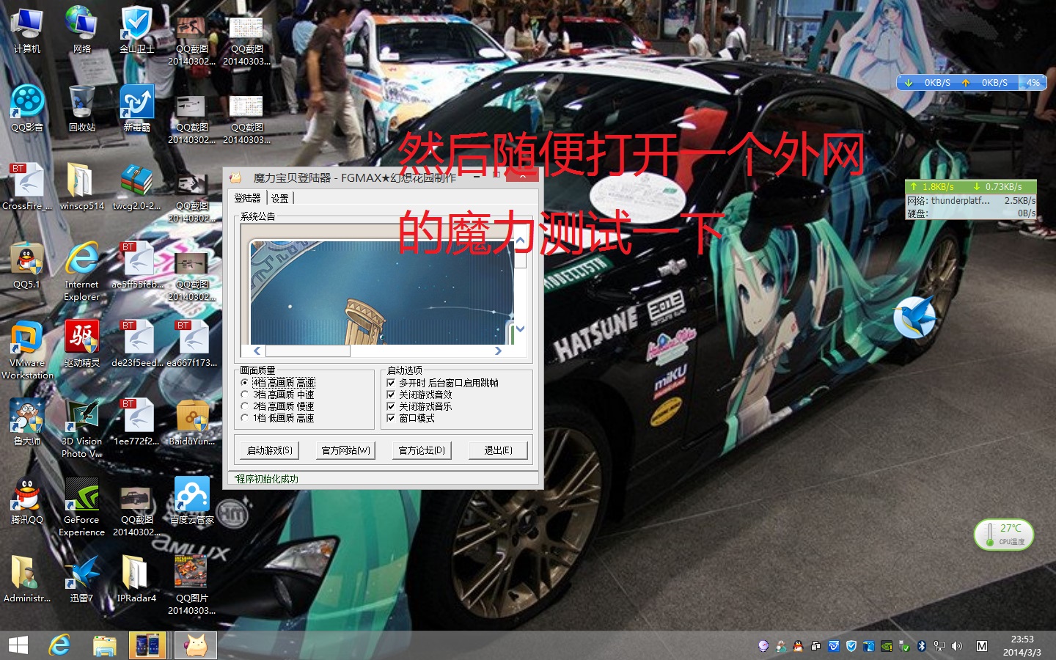Select the 1档 低画质 高速 quality option
Viewport: 1056px width, 660px height.
[x=245, y=418]
